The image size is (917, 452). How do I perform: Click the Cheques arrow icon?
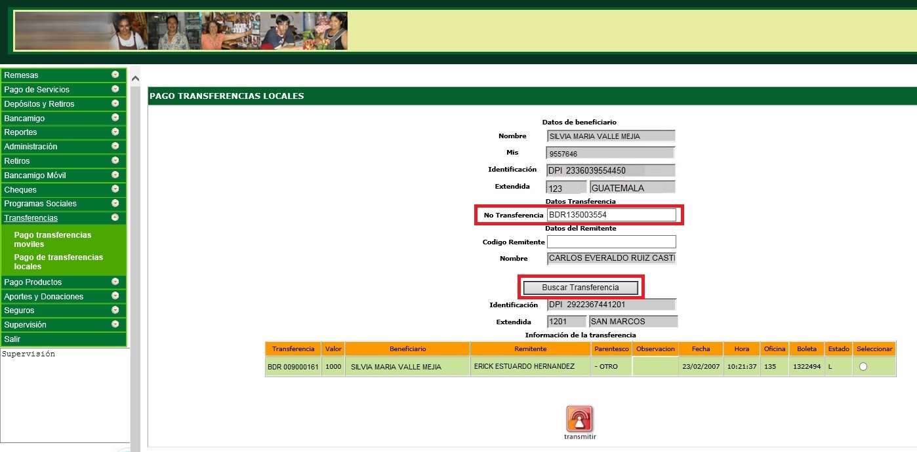(x=115, y=189)
